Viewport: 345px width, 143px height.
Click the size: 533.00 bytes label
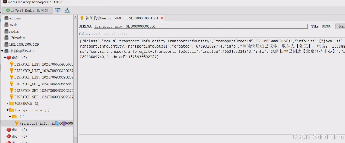click(109, 34)
